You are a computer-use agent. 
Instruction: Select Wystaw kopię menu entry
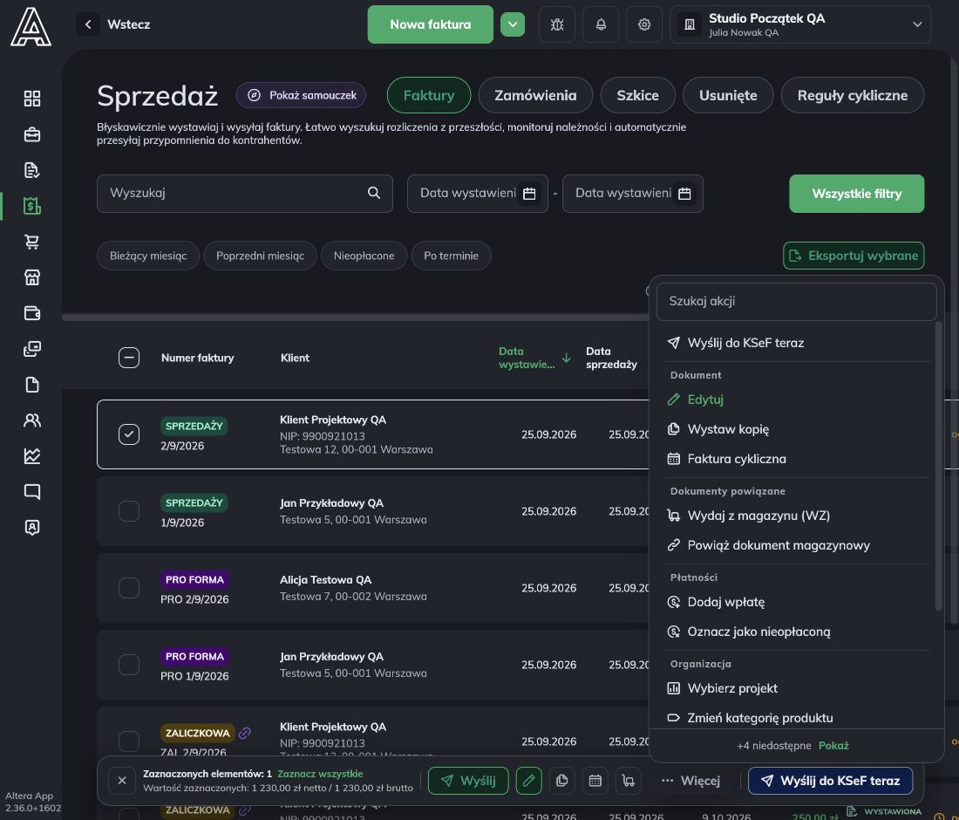(x=797, y=429)
